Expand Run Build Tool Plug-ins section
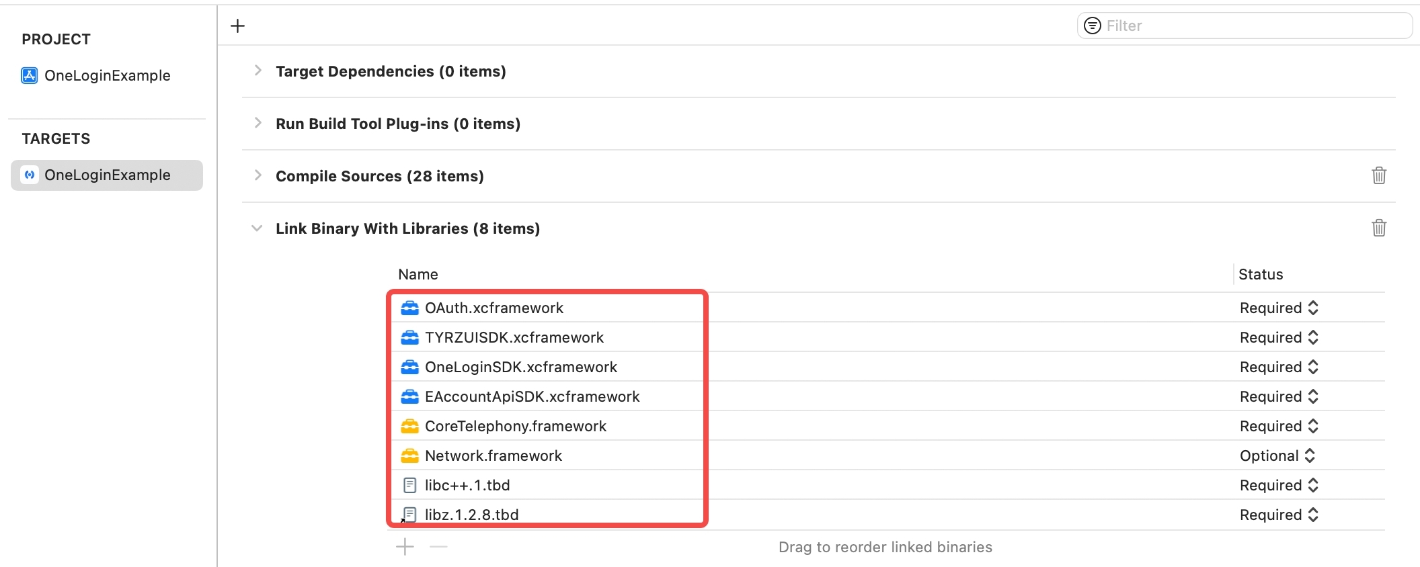 258,123
